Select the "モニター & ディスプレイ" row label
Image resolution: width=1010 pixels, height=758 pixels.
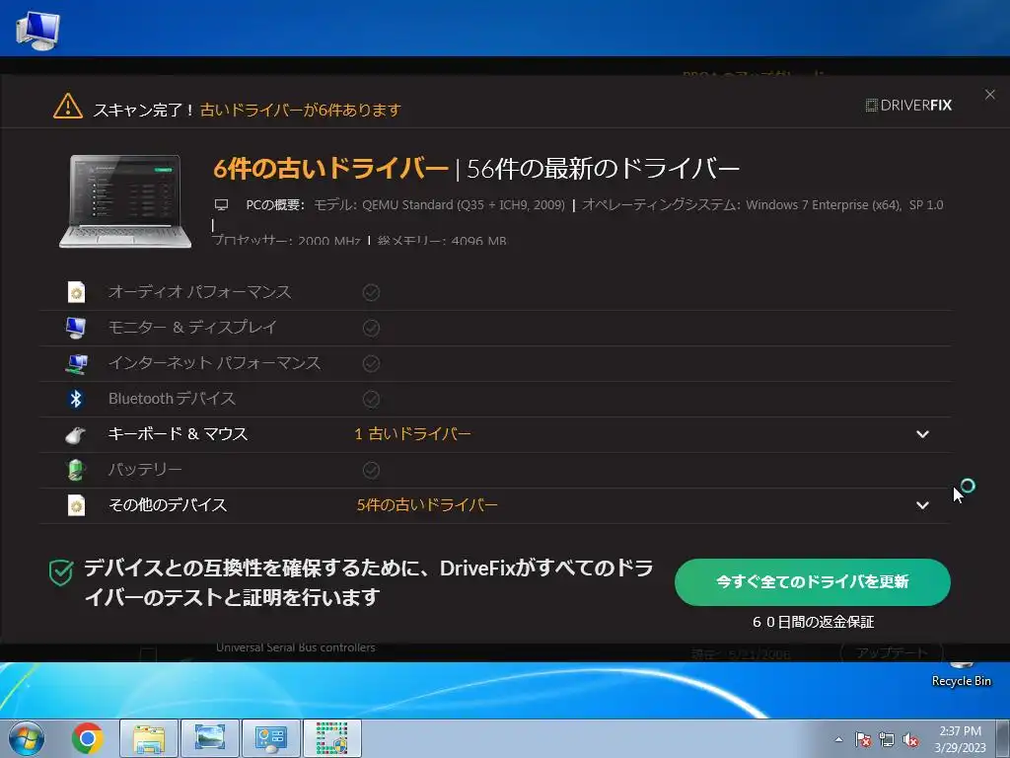click(x=192, y=328)
